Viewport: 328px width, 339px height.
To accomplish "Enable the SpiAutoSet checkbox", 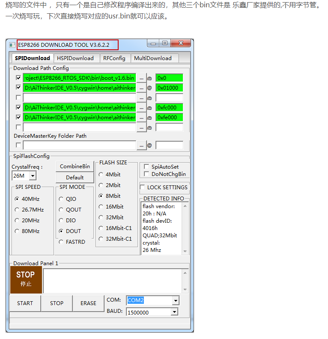I will (x=146, y=166).
